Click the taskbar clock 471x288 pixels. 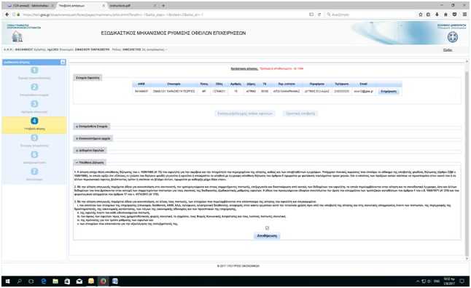(449, 281)
